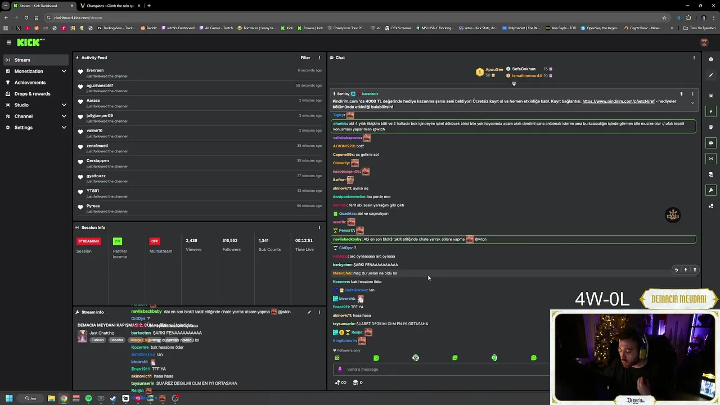Open a new browser tab
This screenshot has width=720, height=405.
click(148, 6)
